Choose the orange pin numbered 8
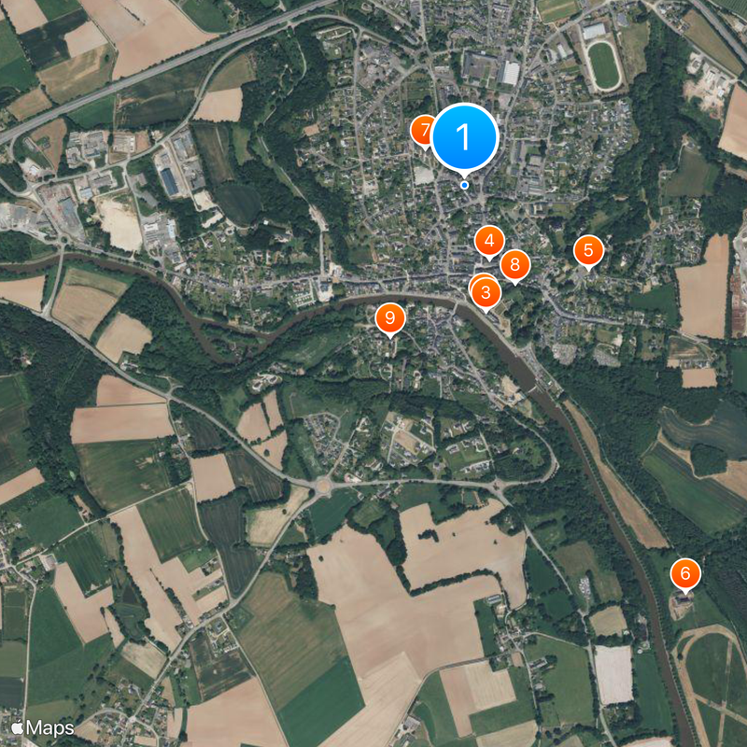This screenshot has width=747, height=747. point(515,266)
